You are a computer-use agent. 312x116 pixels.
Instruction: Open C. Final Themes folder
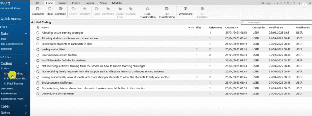[x=13, y=83]
